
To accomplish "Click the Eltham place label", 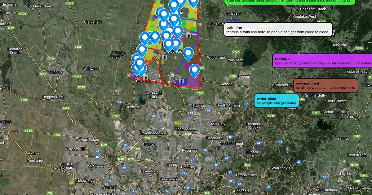I will coord(252,152).
